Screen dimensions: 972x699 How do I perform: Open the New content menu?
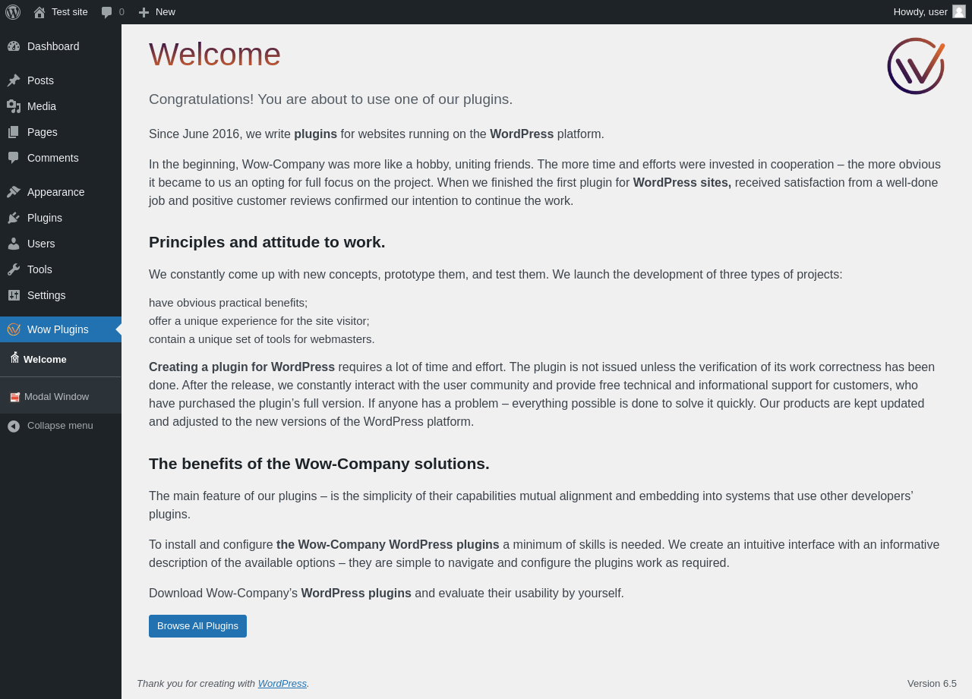tap(156, 12)
